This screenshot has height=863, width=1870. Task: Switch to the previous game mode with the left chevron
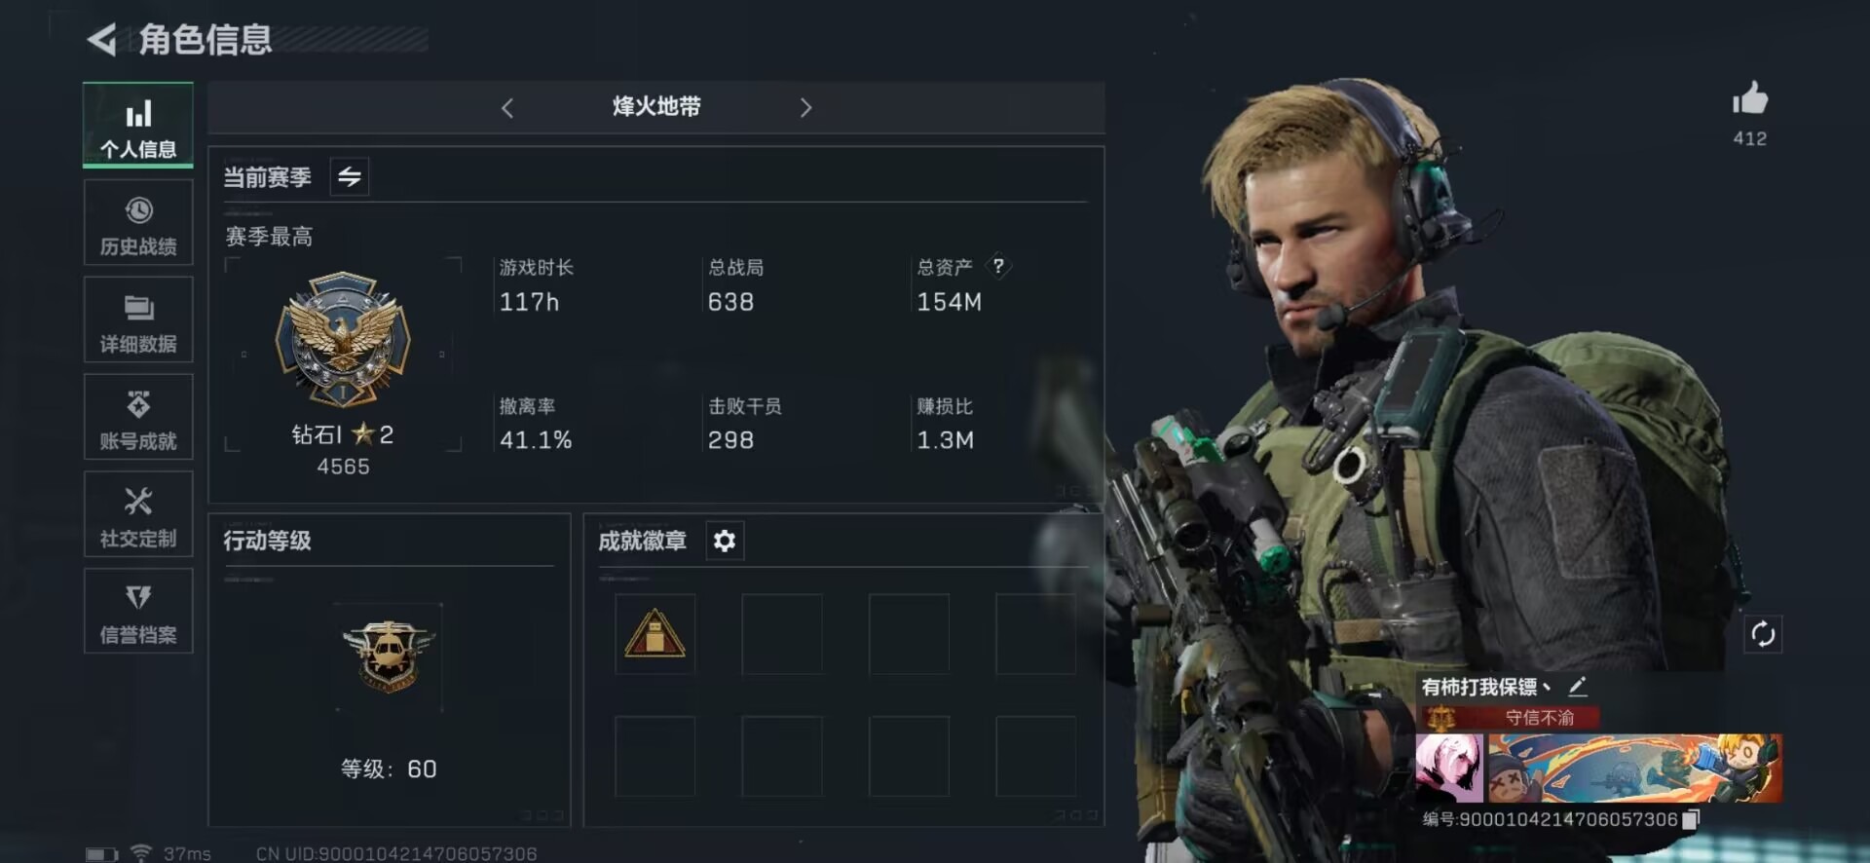tap(506, 108)
